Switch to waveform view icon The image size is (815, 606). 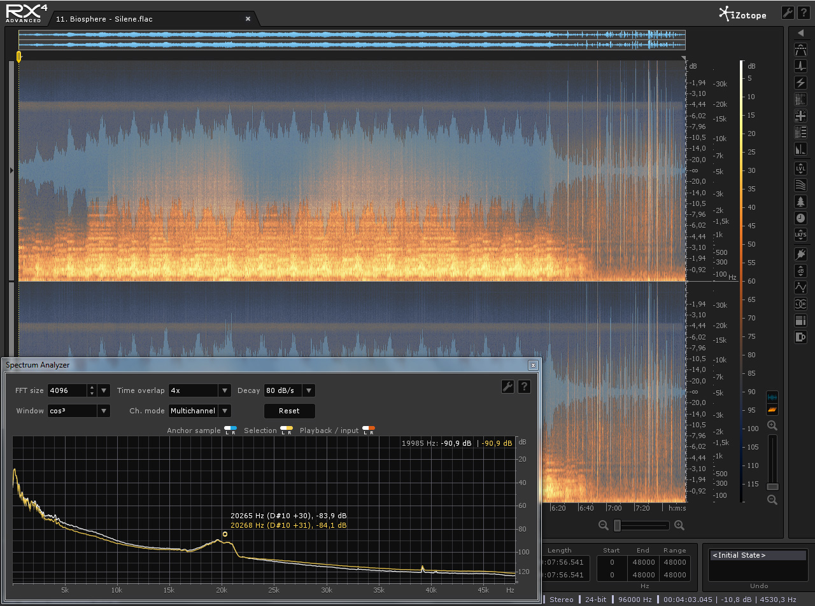772,397
